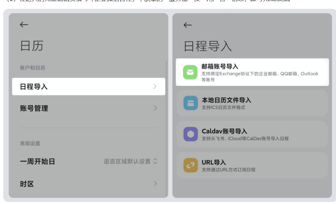Screen dimensions: 336x204
Task: Open 邮箱账号导入 for Exchange mailboxes
Action: tap(252, 72)
